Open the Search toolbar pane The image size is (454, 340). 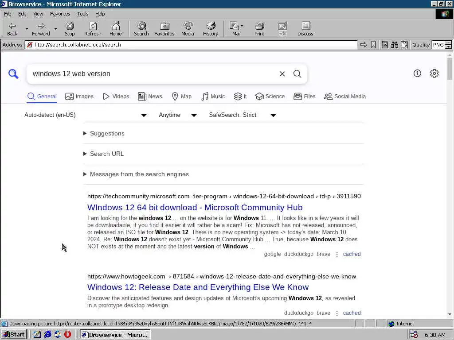coord(141,29)
